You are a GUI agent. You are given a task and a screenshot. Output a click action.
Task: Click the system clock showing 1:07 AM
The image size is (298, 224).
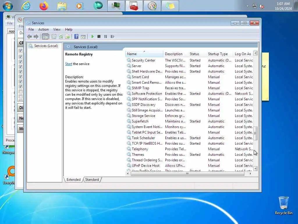pos(283,6)
